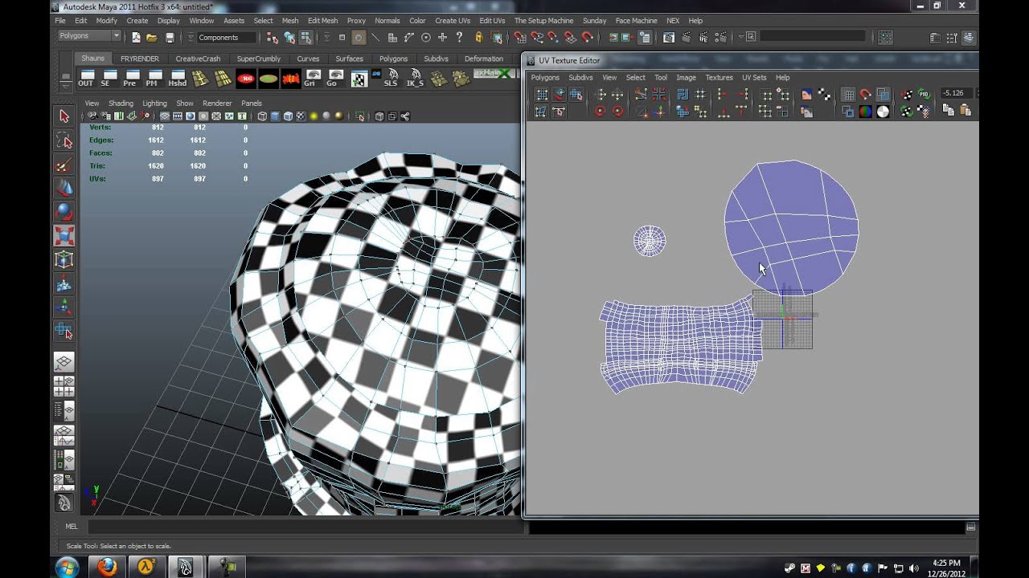
Task: Open Textures menu in UV Texture Editor
Action: click(719, 78)
